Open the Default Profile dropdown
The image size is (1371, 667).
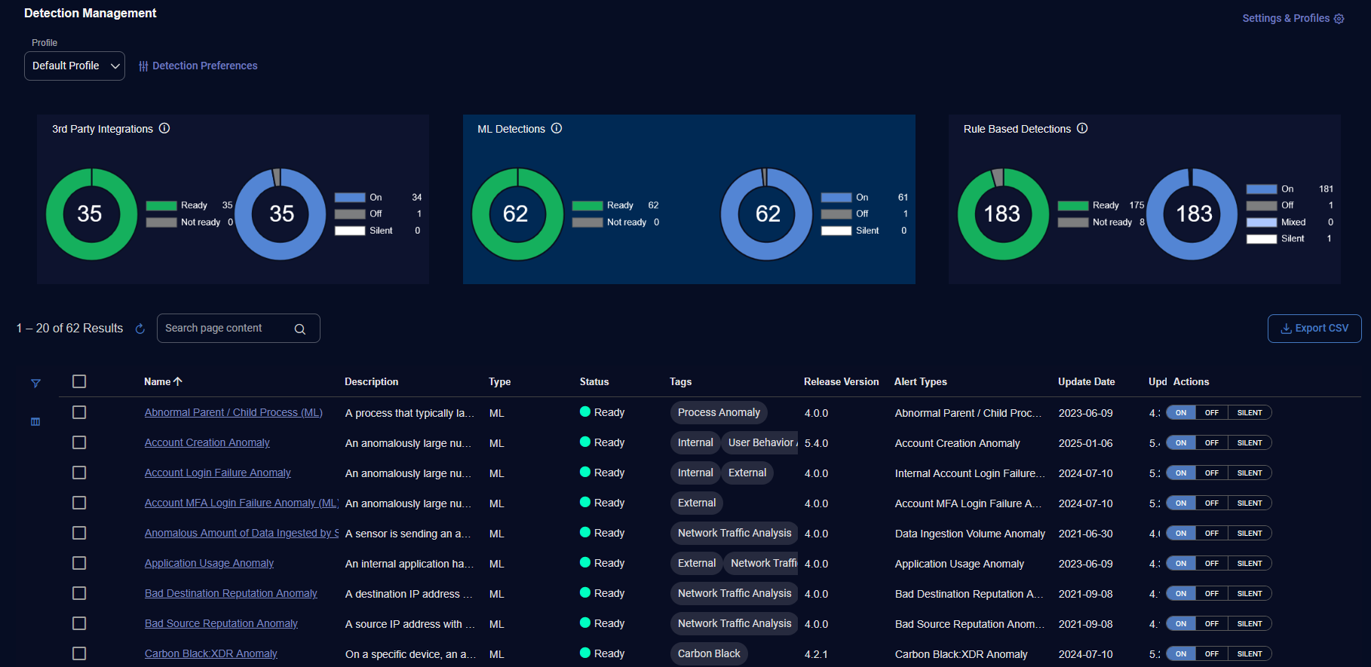[75, 66]
